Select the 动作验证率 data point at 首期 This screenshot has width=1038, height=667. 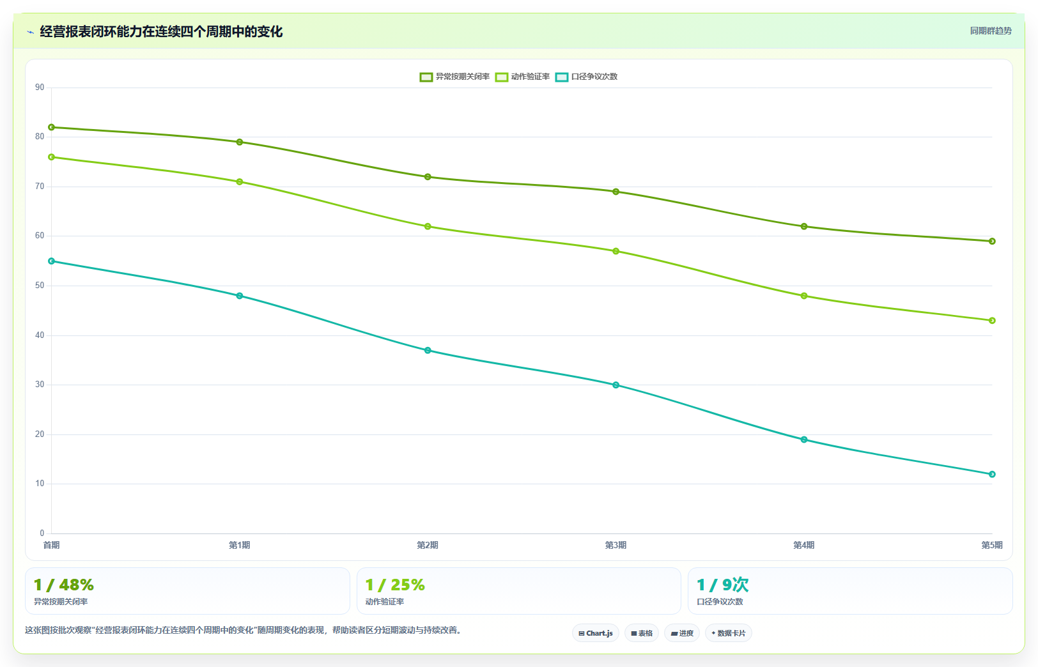click(52, 157)
